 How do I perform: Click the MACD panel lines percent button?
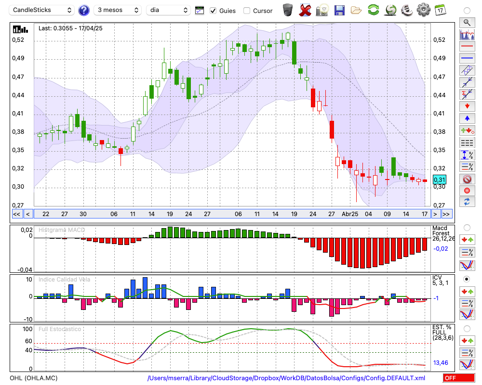[x=467, y=252]
